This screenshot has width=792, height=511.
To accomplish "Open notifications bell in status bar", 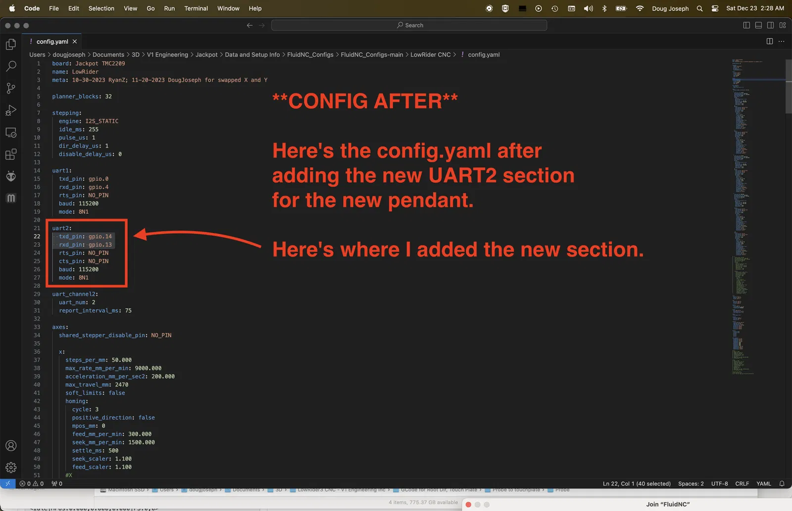I will click(x=782, y=484).
